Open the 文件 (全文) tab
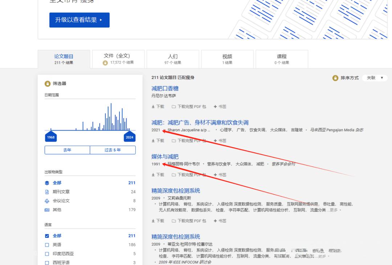 point(118,59)
